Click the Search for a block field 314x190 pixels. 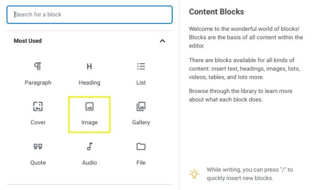click(89, 15)
